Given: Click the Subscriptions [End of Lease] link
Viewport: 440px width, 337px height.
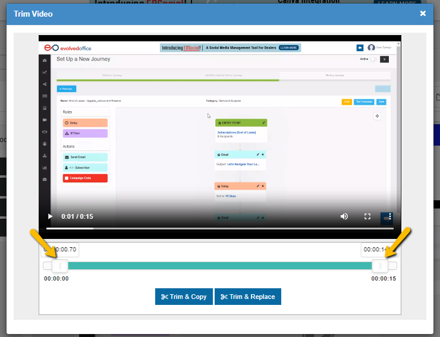Looking at the screenshot, I should coord(237,133).
